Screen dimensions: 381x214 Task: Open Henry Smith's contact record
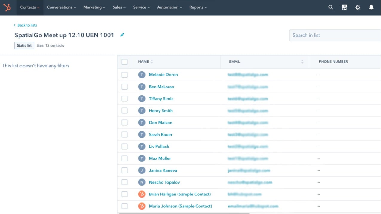(x=160, y=110)
